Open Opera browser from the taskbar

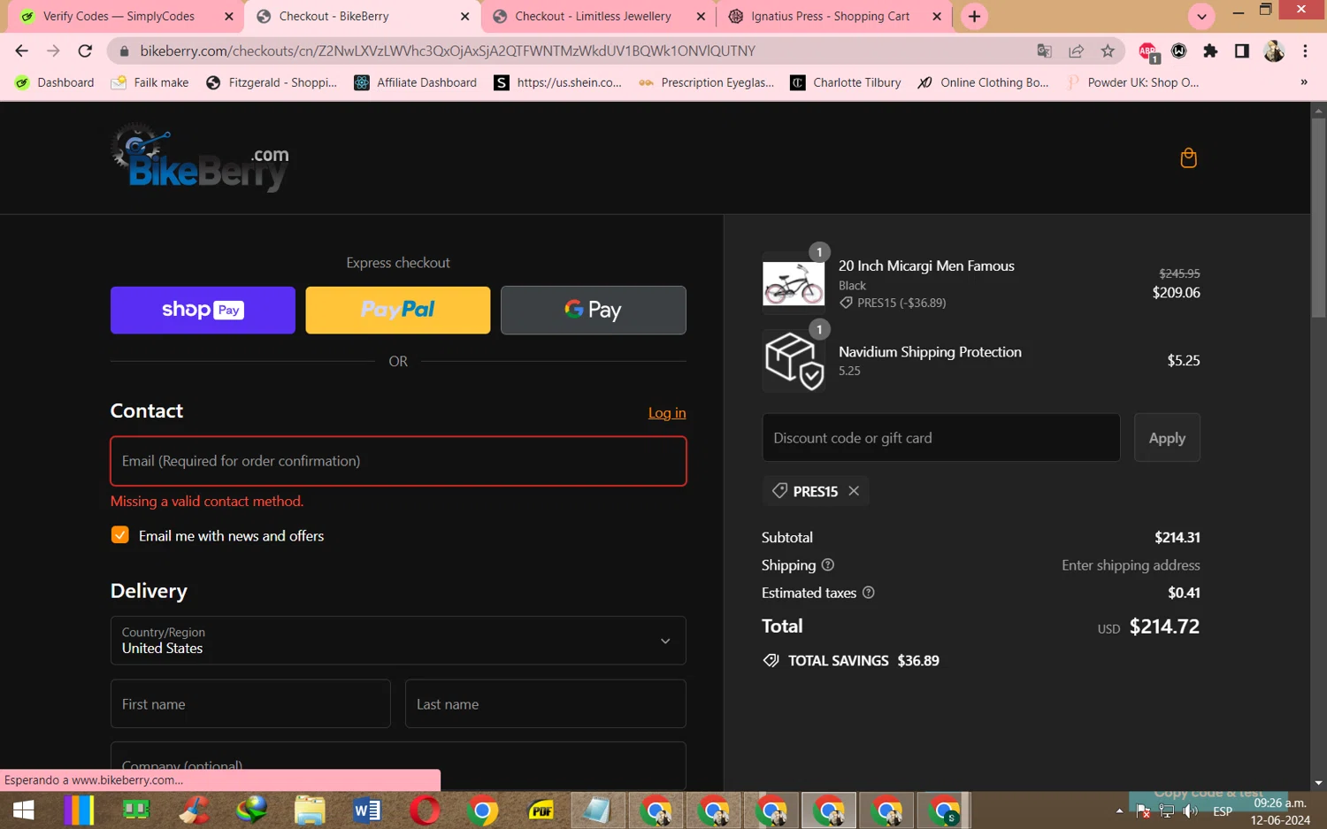click(x=425, y=810)
